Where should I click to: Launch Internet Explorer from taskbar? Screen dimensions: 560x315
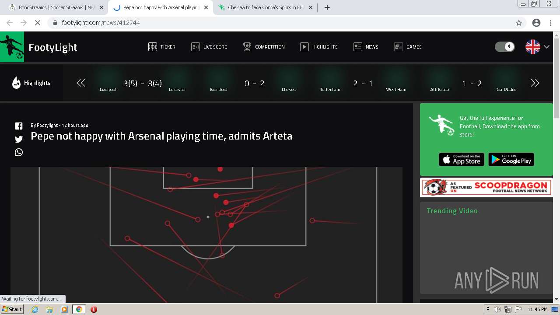pos(35,309)
